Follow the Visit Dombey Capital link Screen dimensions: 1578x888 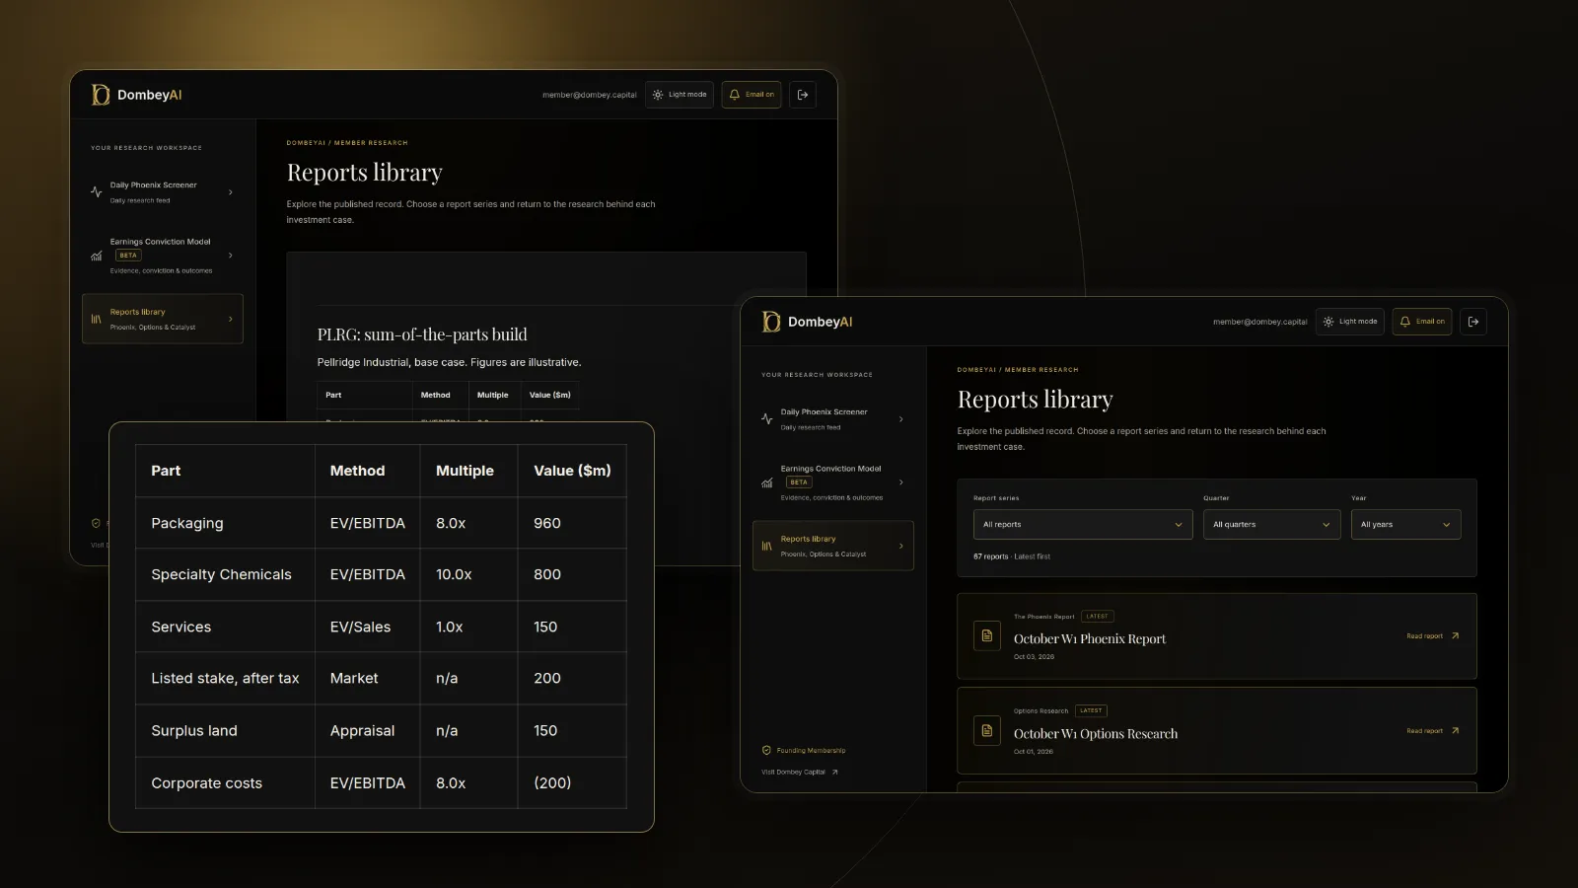click(x=800, y=773)
